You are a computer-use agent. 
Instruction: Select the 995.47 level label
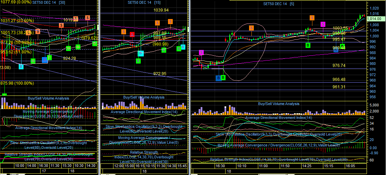pos(339,39)
